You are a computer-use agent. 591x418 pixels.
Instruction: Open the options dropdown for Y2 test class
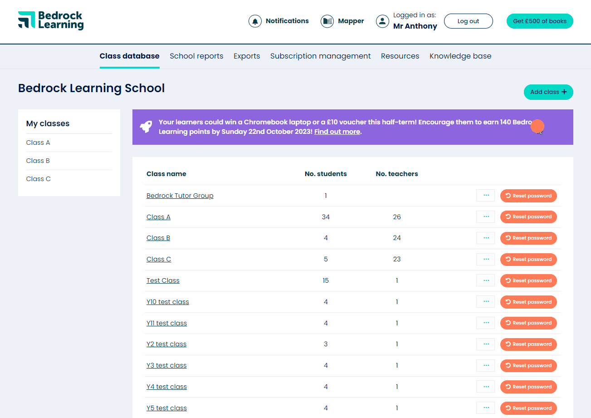click(x=485, y=344)
